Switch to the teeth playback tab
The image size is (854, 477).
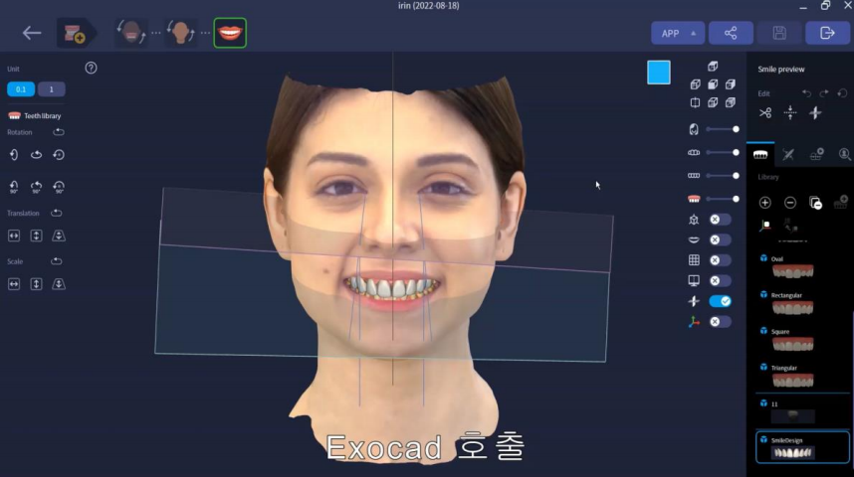click(816, 155)
